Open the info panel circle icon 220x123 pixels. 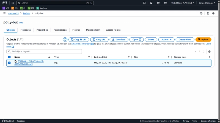(x=201, y=13)
